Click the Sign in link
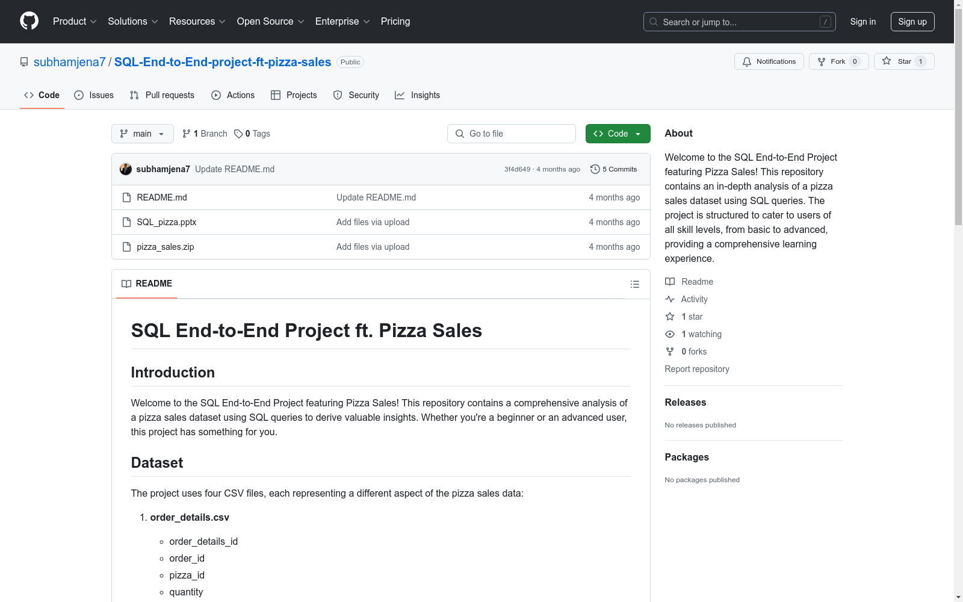Screen dimensions: 963x602 [863, 22]
